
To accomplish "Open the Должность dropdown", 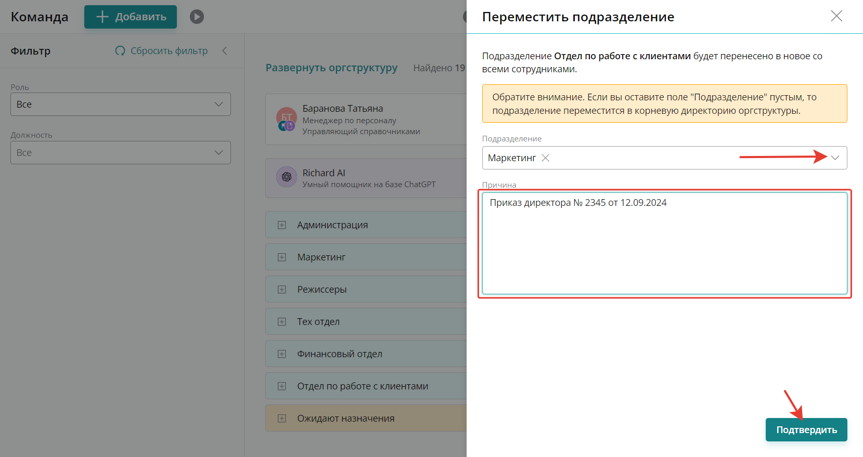I will pyautogui.click(x=121, y=153).
